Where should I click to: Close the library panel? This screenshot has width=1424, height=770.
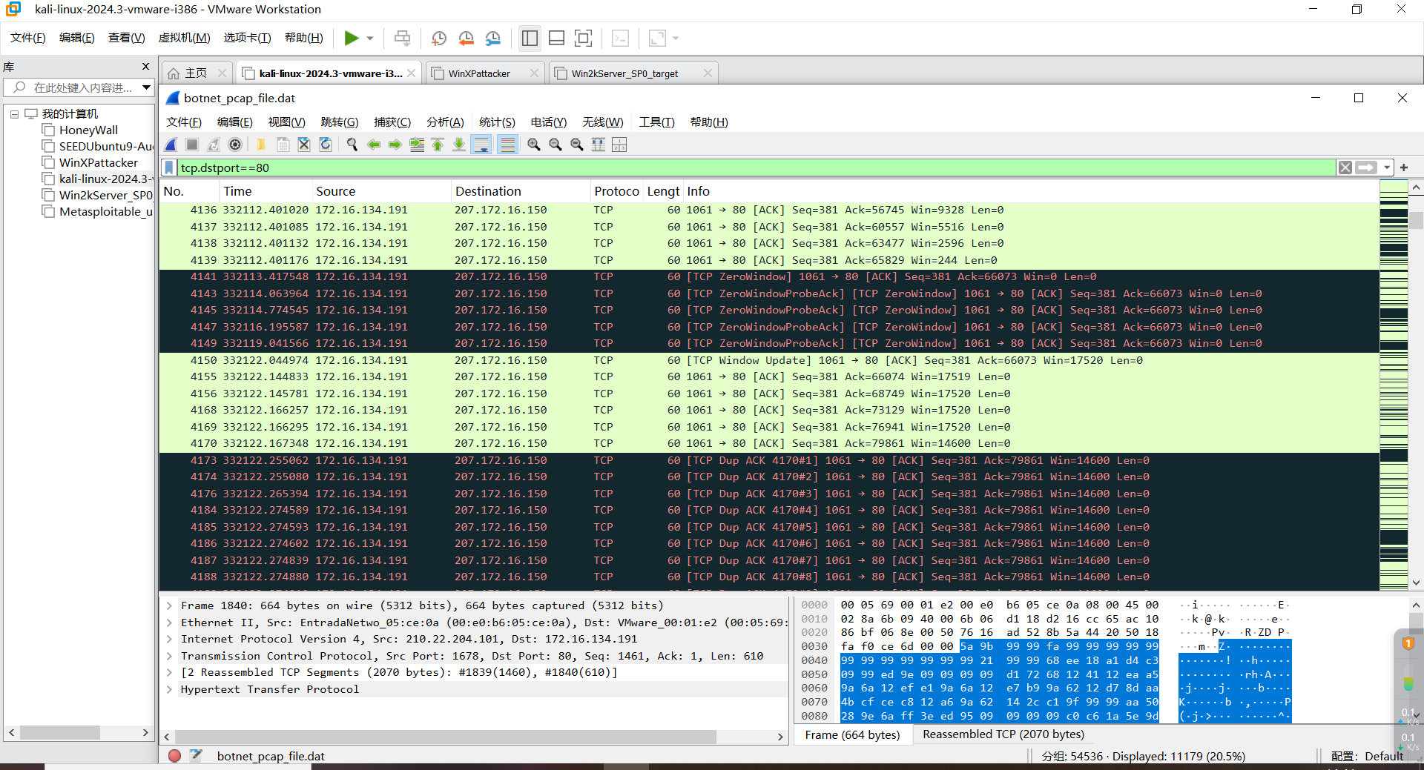(145, 67)
